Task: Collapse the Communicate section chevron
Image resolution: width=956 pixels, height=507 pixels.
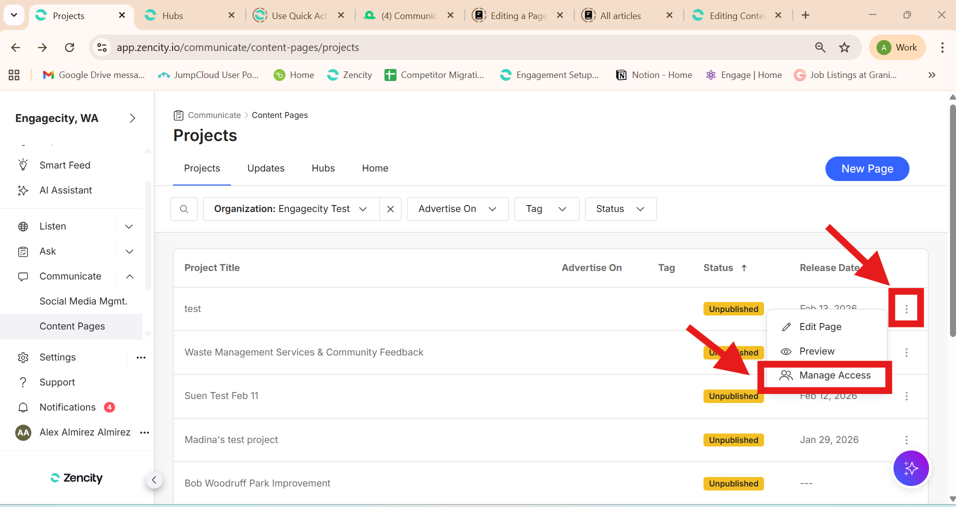Action: pos(129,276)
